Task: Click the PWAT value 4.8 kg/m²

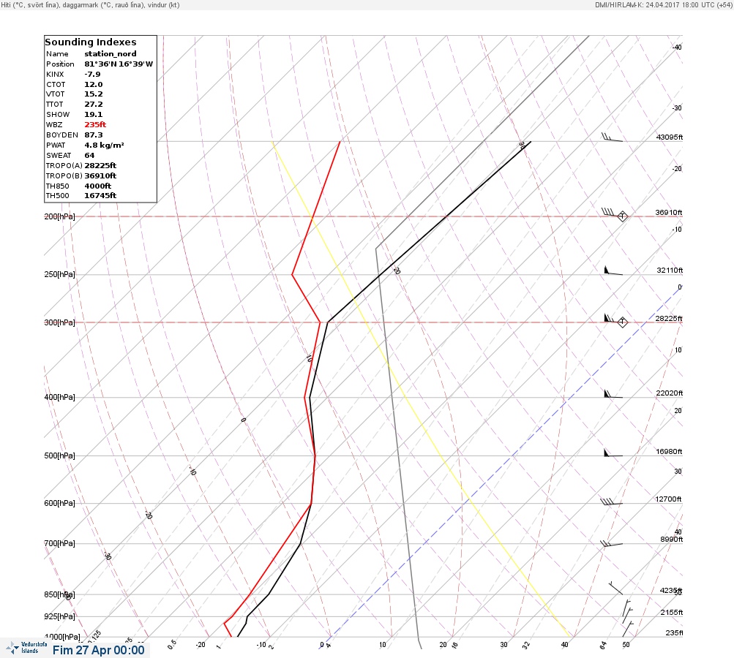Action: click(x=104, y=145)
